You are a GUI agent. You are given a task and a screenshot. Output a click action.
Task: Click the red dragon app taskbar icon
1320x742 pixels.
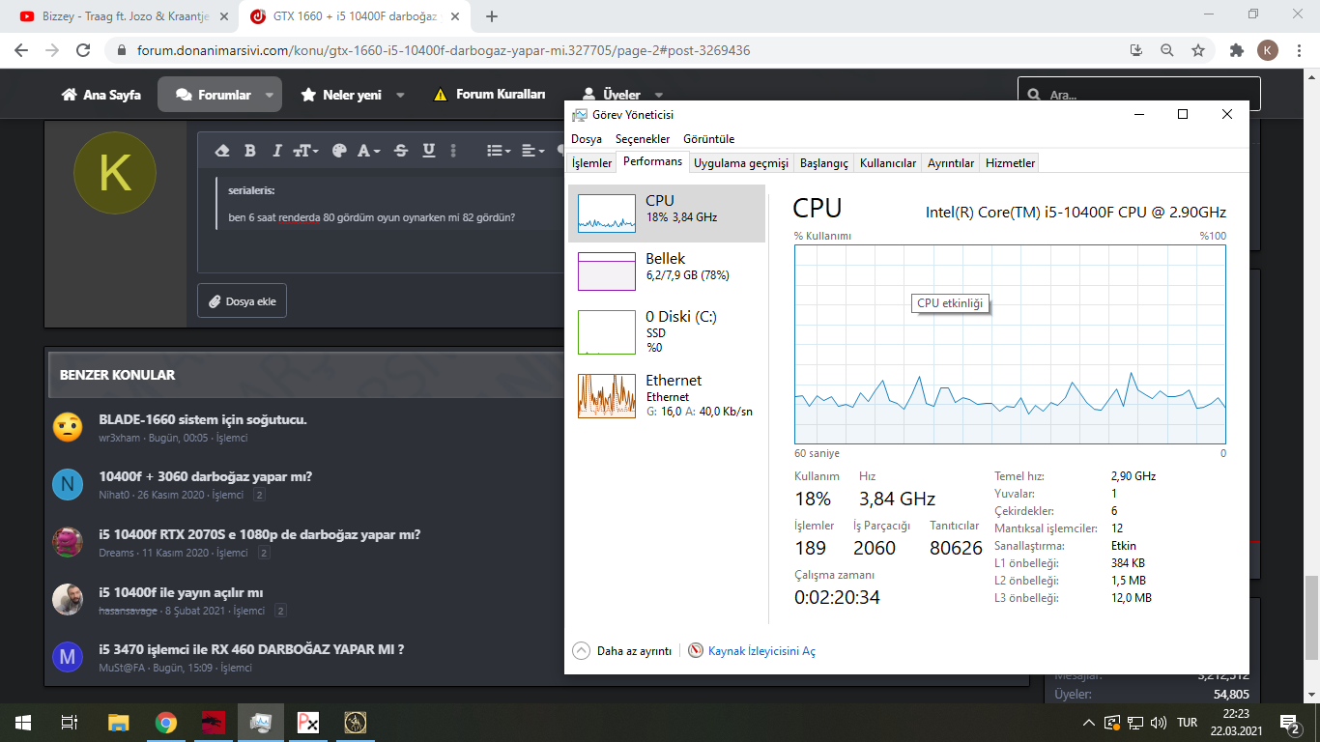coord(213,722)
